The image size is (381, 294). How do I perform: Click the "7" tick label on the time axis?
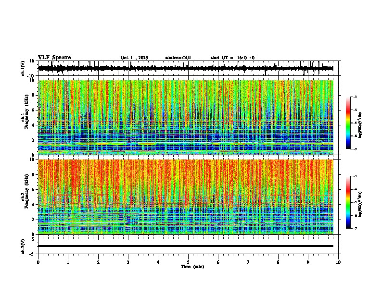(248, 262)
